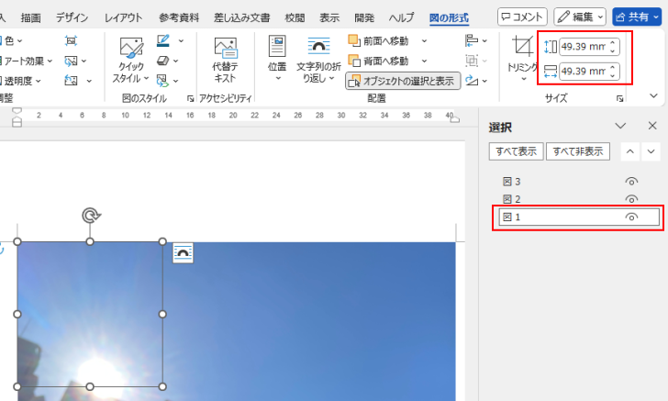Open Quick Styles (クイックスタイル) gallery

[131, 60]
